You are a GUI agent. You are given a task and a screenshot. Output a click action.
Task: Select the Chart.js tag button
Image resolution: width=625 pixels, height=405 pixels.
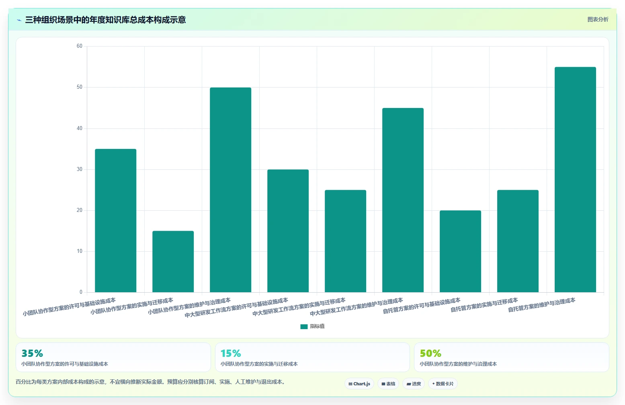click(359, 384)
